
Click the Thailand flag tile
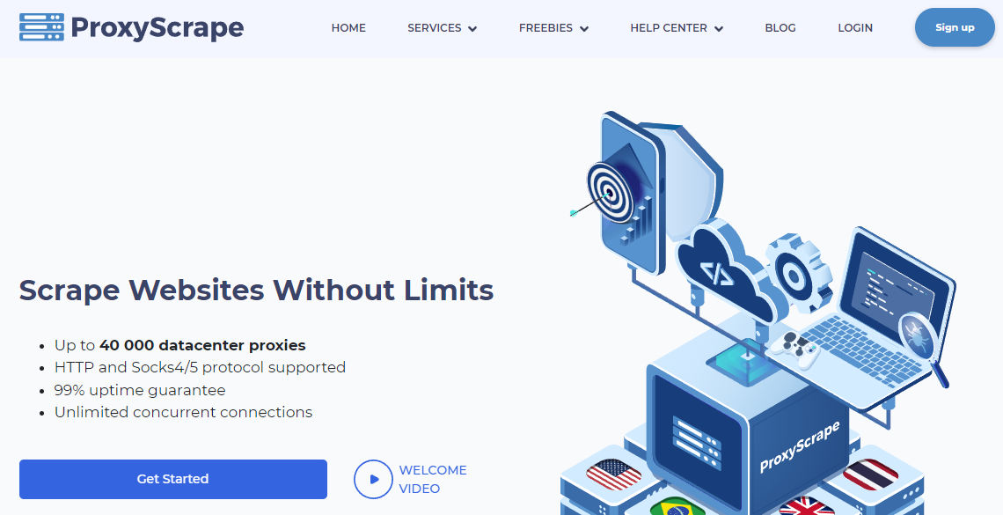click(871, 475)
